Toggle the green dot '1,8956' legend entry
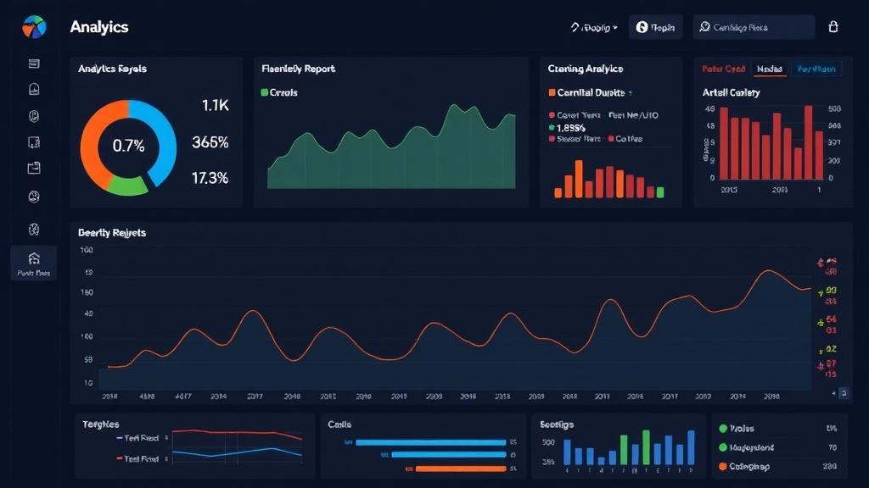The height and width of the screenshot is (488, 869). click(x=567, y=128)
